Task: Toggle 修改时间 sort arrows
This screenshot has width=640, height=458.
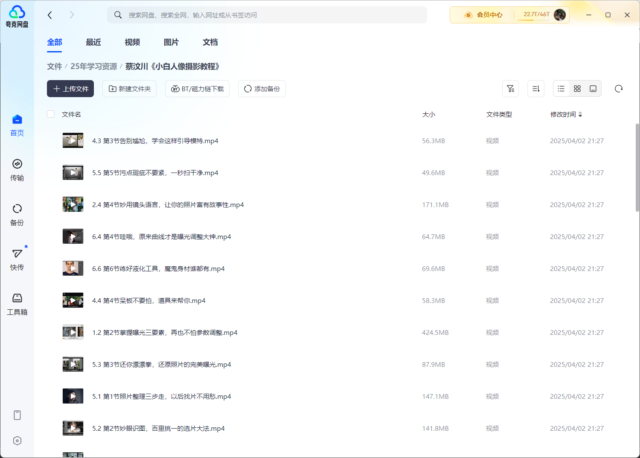Action: 580,115
